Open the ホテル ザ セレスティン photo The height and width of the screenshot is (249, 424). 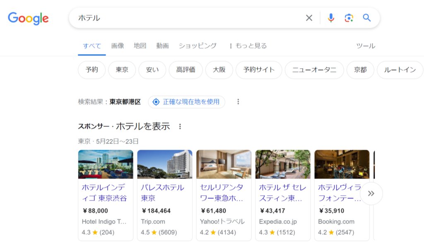pos(283,164)
